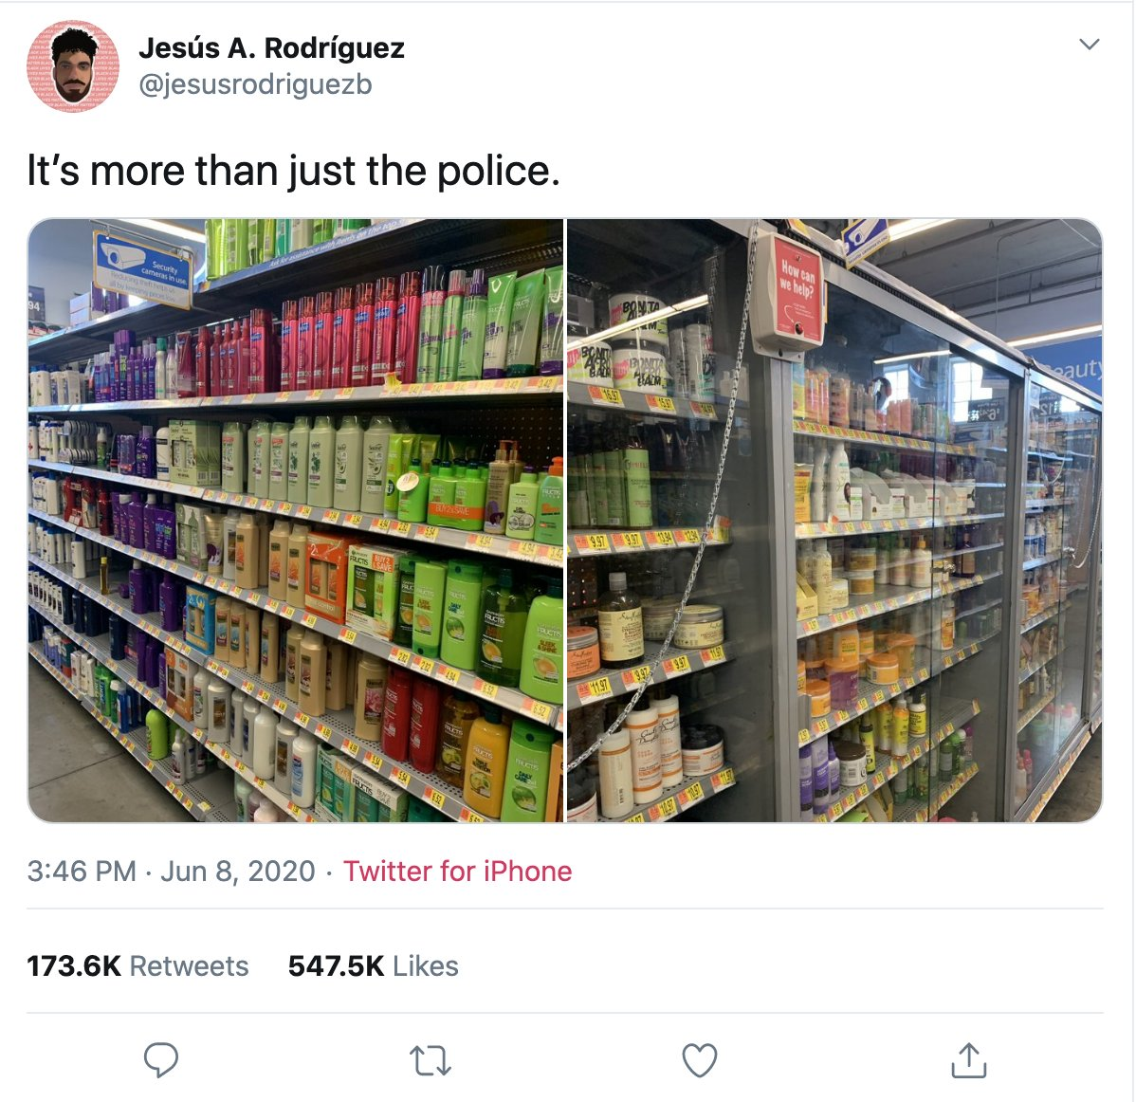Click the 173.6K retweet count number
This screenshot has height=1102, width=1136.
[74, 965]
